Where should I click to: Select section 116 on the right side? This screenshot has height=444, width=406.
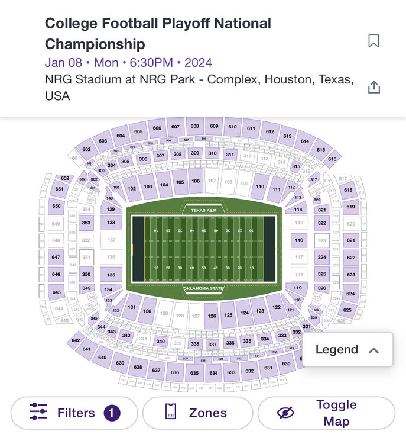point(299,240)
